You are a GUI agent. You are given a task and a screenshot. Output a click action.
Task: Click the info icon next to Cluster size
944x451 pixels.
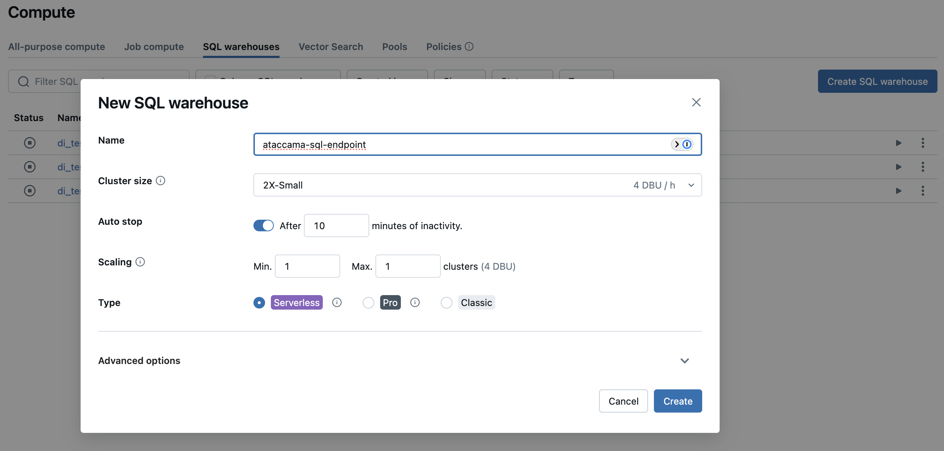[160, 181]
